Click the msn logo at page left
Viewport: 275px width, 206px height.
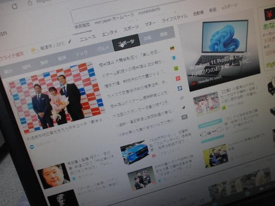[3, 33]
